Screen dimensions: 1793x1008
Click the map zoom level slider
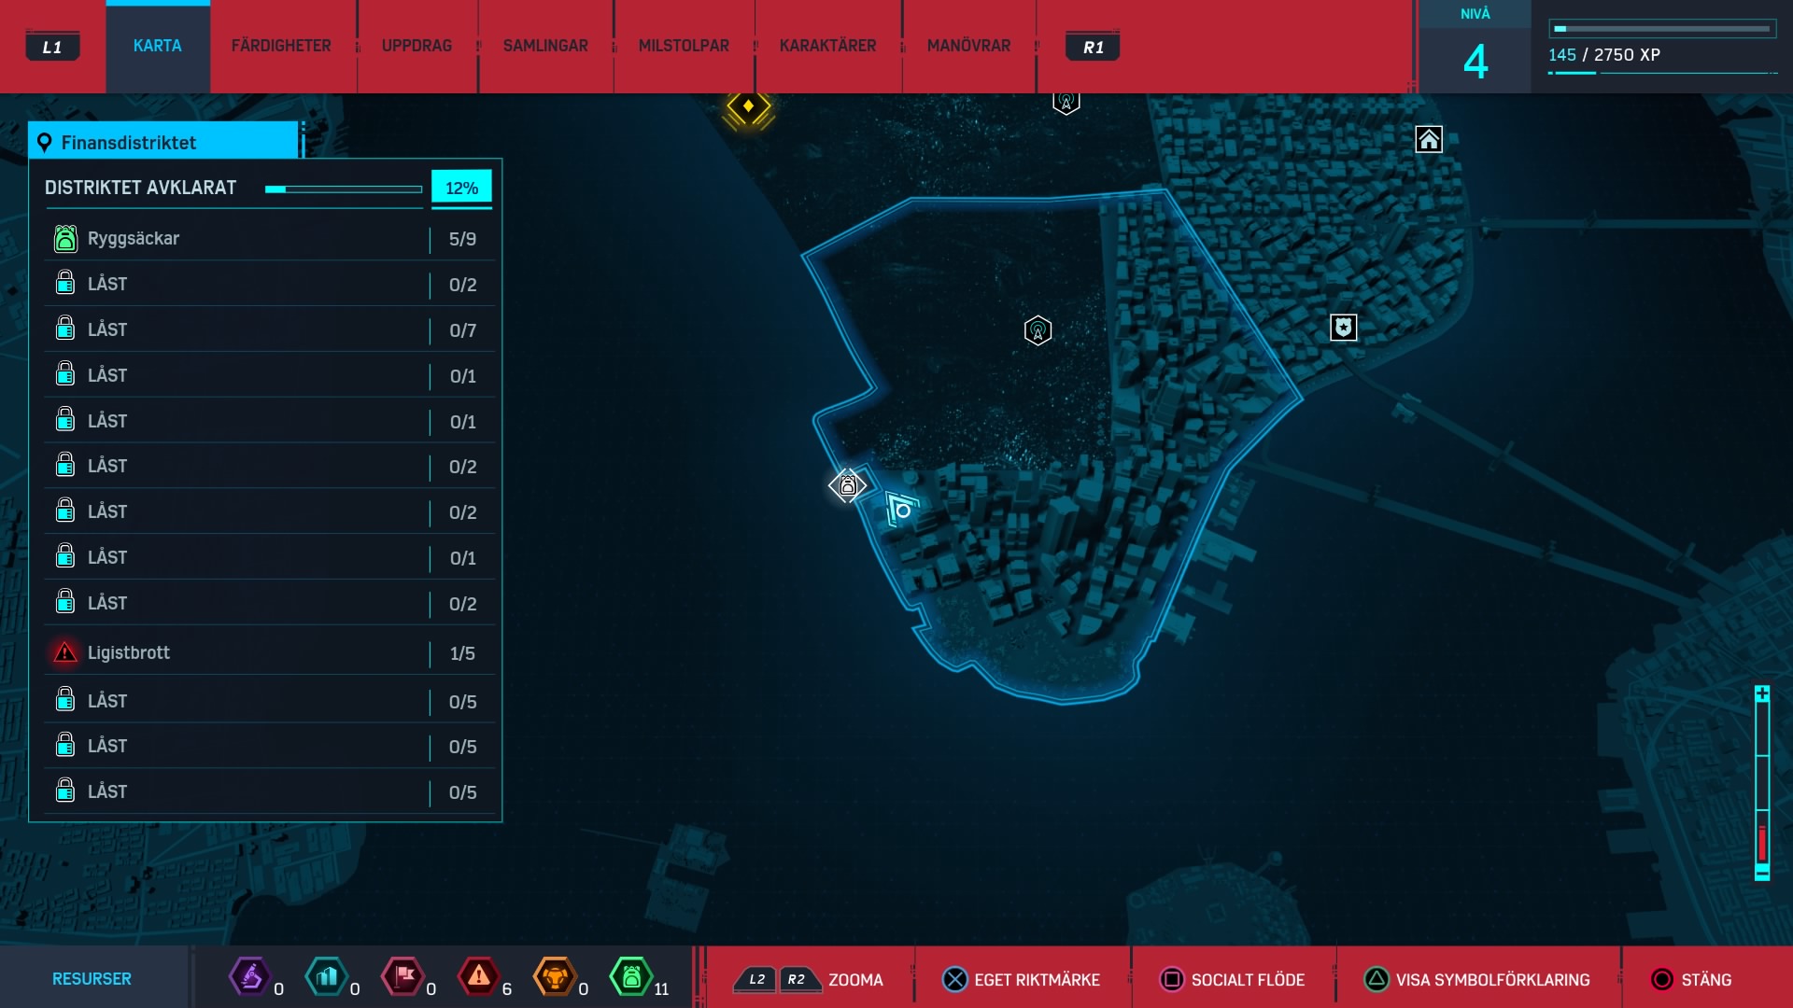click(x=1762, y=782)
